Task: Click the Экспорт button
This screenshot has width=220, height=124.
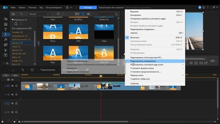Action: tap(88, 8)
